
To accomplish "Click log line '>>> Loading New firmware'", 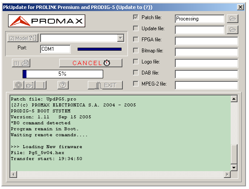I will [46, 147].
